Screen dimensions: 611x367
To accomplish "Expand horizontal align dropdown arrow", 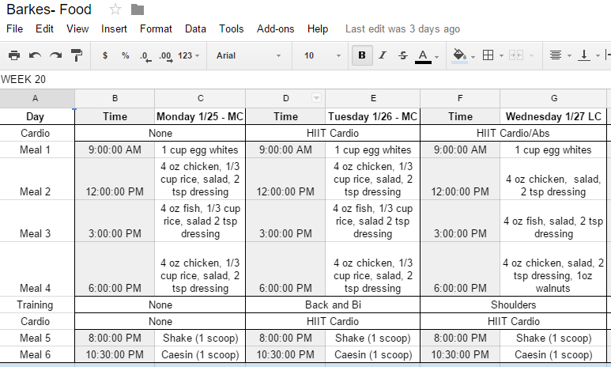I will click(x=569, y=56).
